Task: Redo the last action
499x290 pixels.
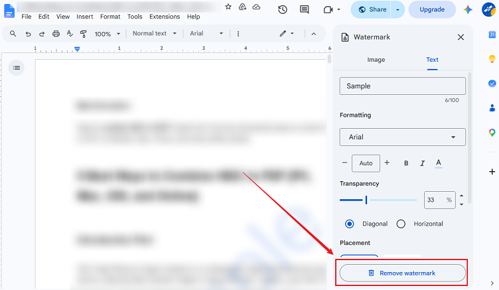Action: point(42,34)
